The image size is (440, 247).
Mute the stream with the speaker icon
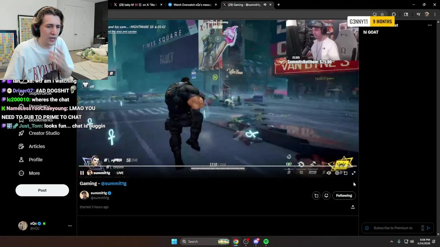pos(329,173)
